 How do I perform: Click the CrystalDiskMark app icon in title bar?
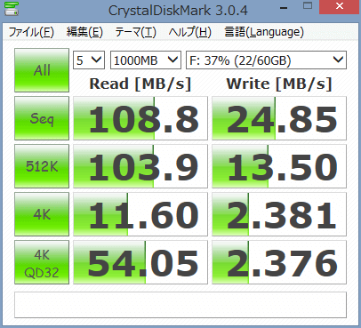pyautogui.click(x=12, y=9)
